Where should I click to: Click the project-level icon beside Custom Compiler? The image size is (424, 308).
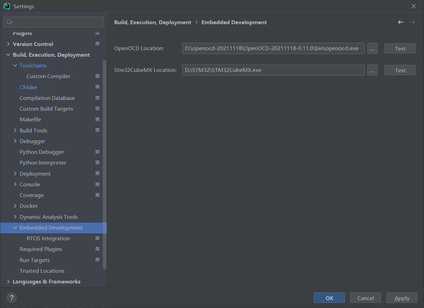97,76
